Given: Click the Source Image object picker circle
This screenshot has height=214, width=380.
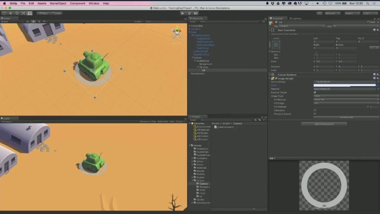Looking at the screenshot, I should click(378, 82).
